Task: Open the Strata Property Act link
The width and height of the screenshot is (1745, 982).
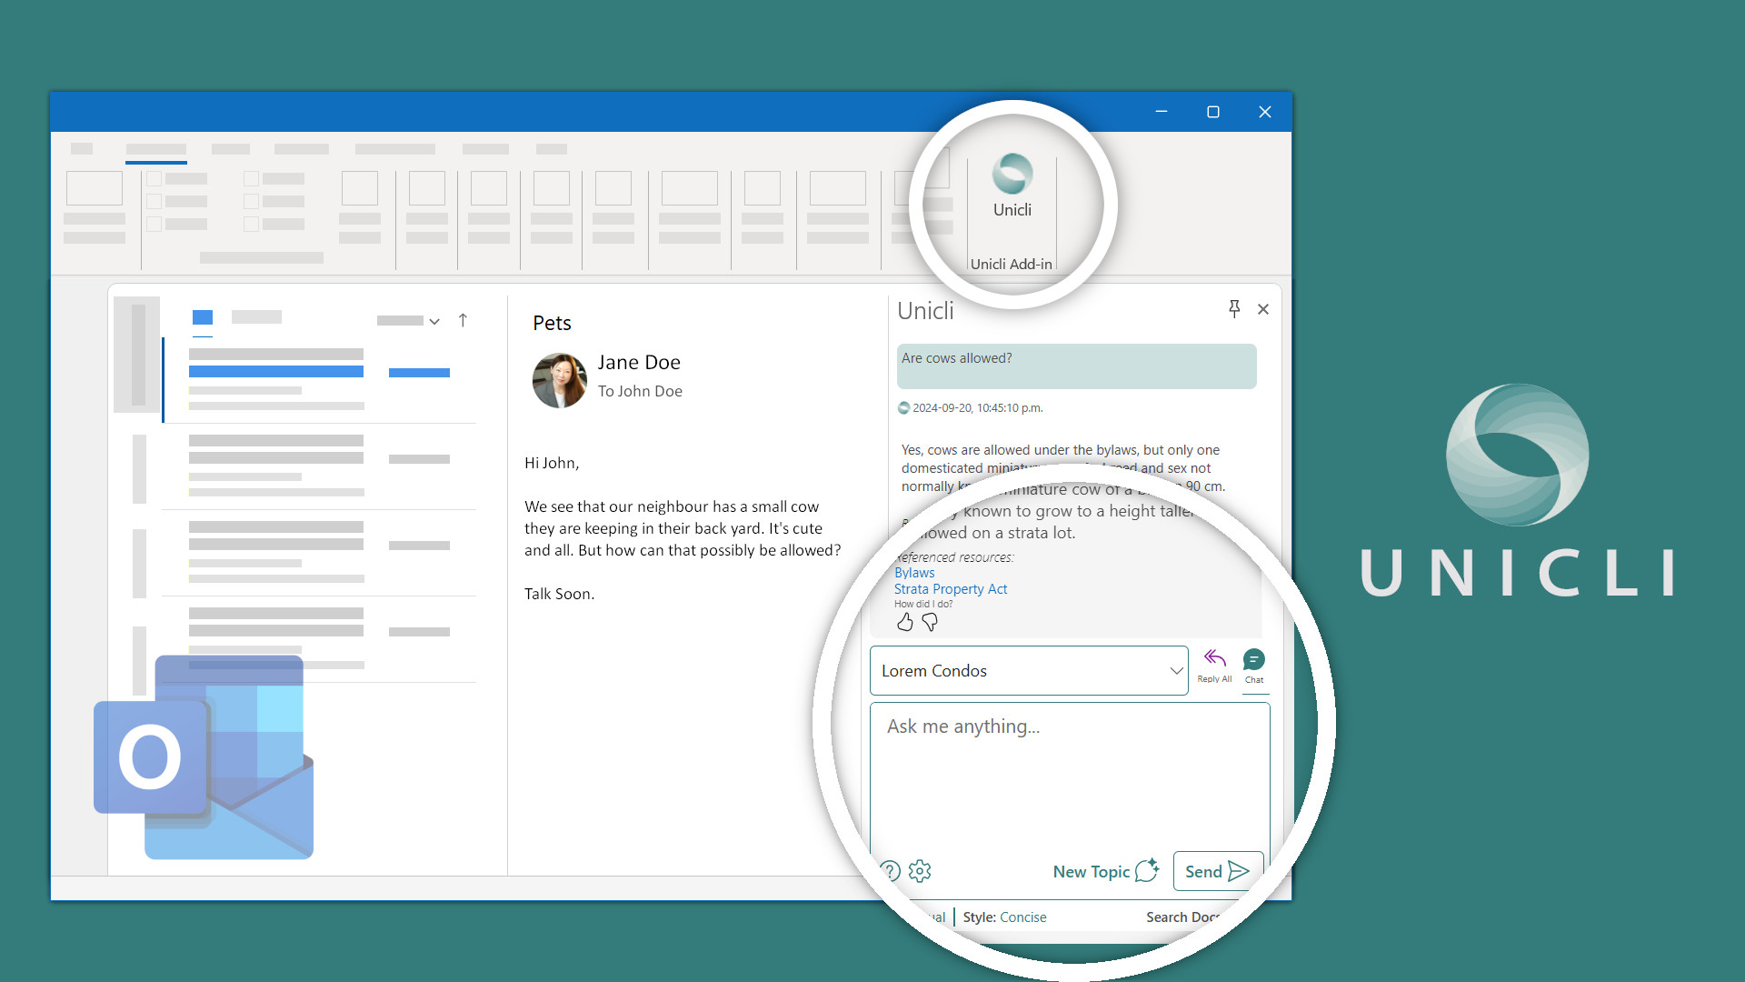Action: pos(951,589)
